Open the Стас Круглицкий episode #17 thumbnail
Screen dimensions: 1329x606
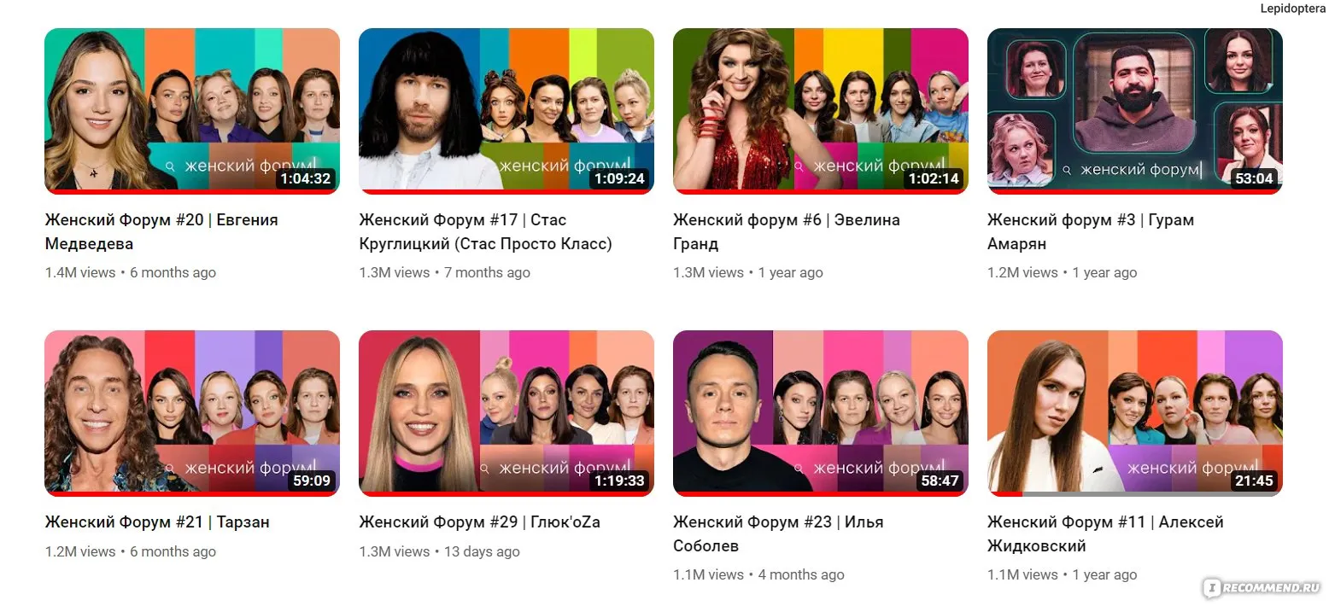[506, 111]
